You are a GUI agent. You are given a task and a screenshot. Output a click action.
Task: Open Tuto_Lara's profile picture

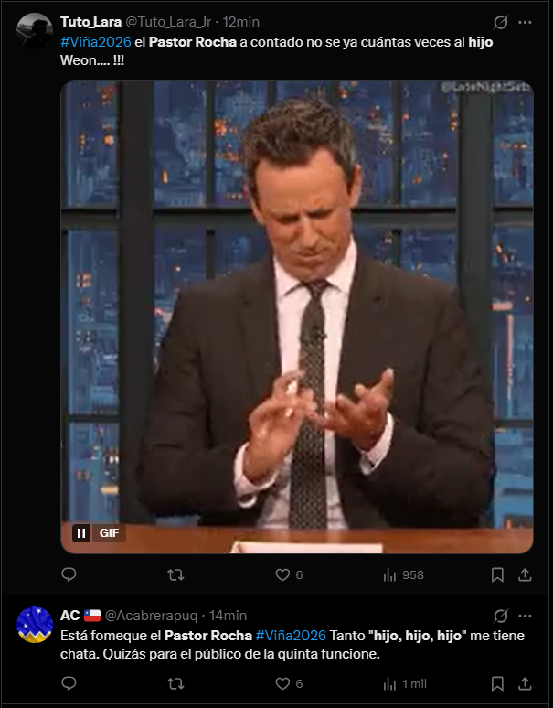(x=35, y=31)
